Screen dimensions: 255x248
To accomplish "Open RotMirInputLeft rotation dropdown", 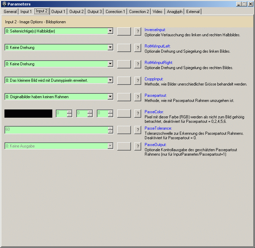I will point(110,48).
